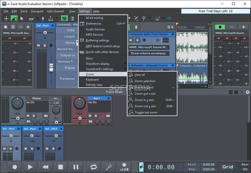The width and height of the screenshot is (251, 173).
Task: Click the magic wand icon in toolbar
Action: click(x=136, y=19)
